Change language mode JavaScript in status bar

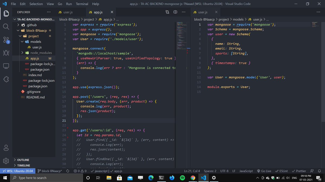point(246,171)
